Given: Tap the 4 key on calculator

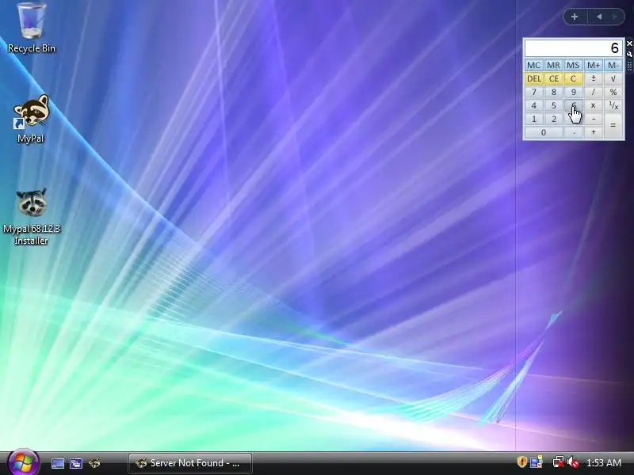Looking at the screenshot, I should pos(533,105).
